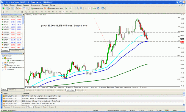This screenshot has height=112, width=186.
Task: Open the New Chart toolbar icon
Action: (x=3, y=8)
